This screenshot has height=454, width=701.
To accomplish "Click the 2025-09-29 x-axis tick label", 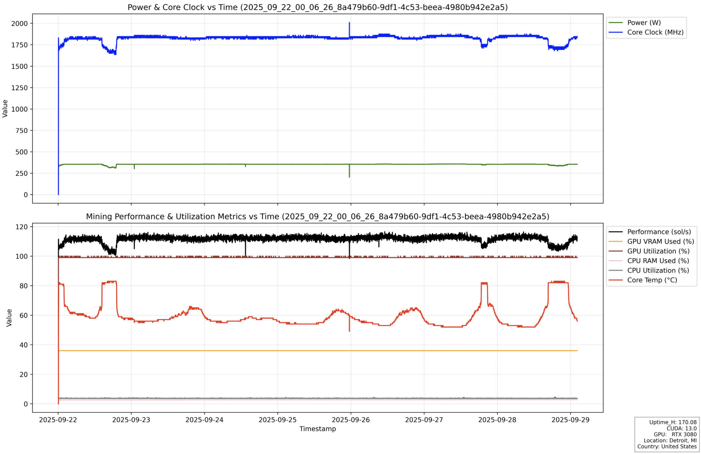I will [570, 420].
